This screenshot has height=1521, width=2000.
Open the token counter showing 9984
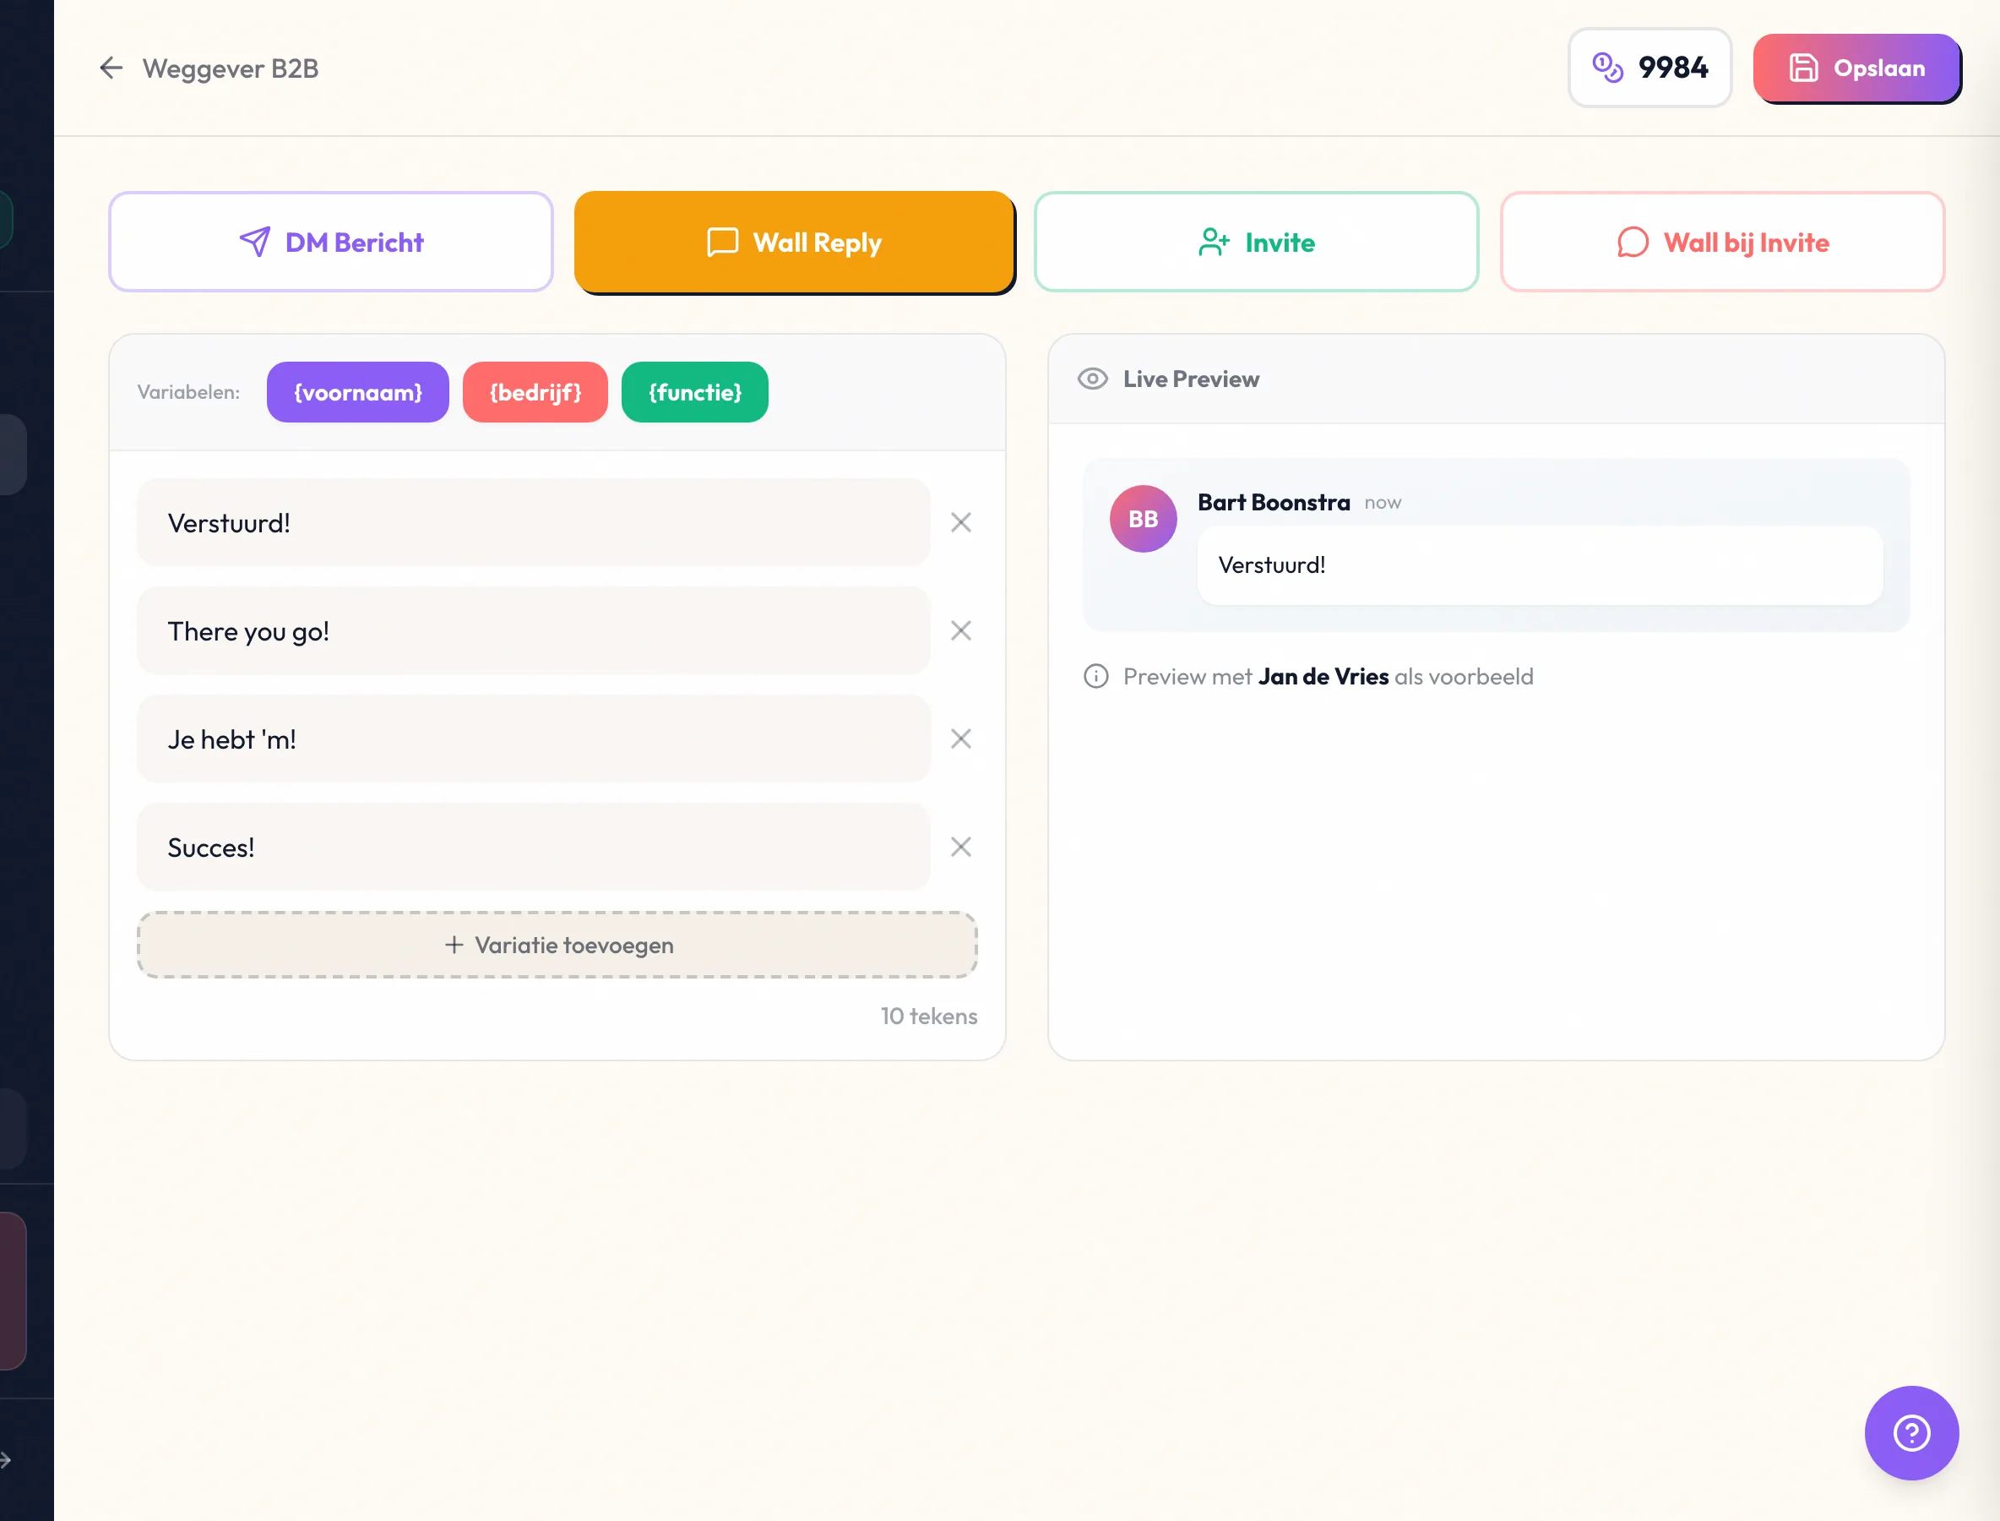pyautogui.click(x=1649, y=68)
